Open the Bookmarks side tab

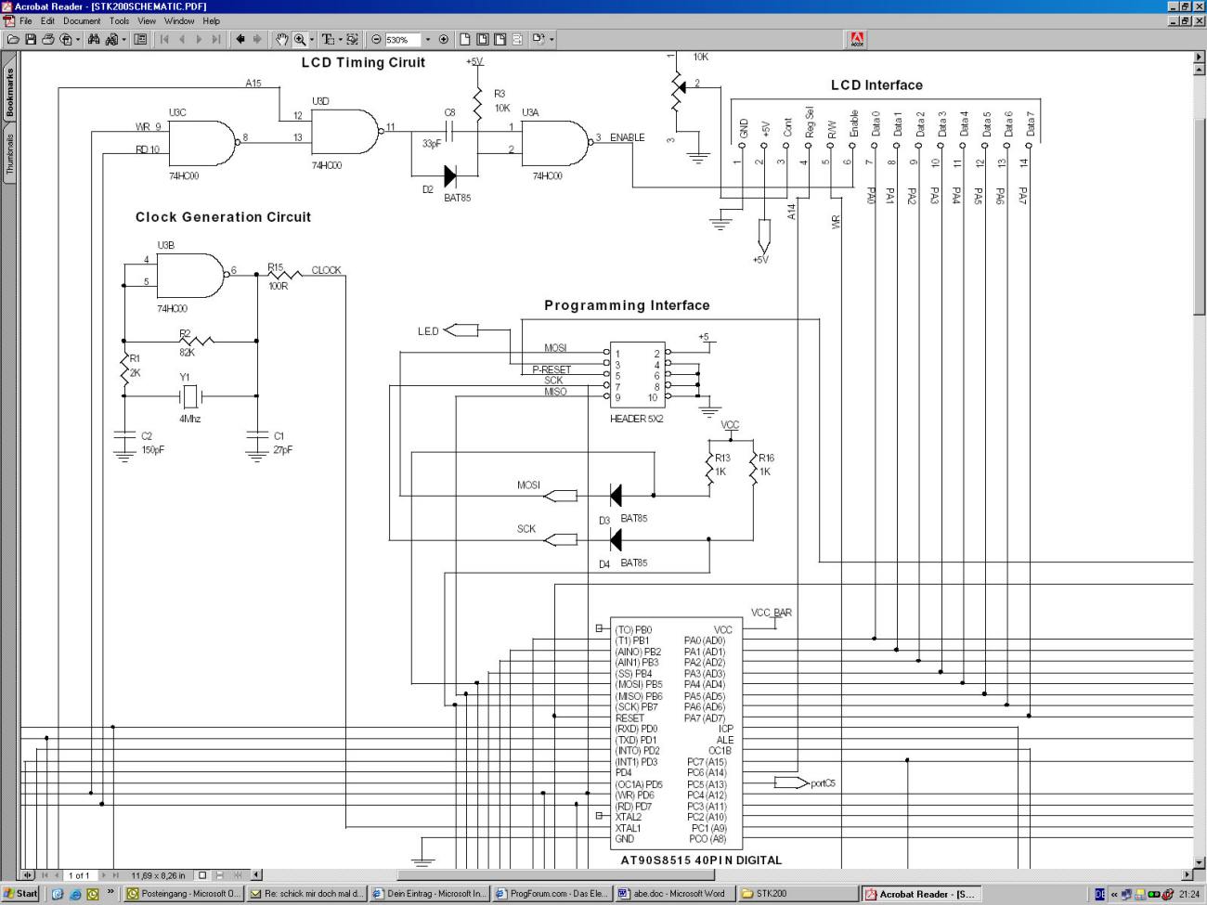(x=10, y=93)
